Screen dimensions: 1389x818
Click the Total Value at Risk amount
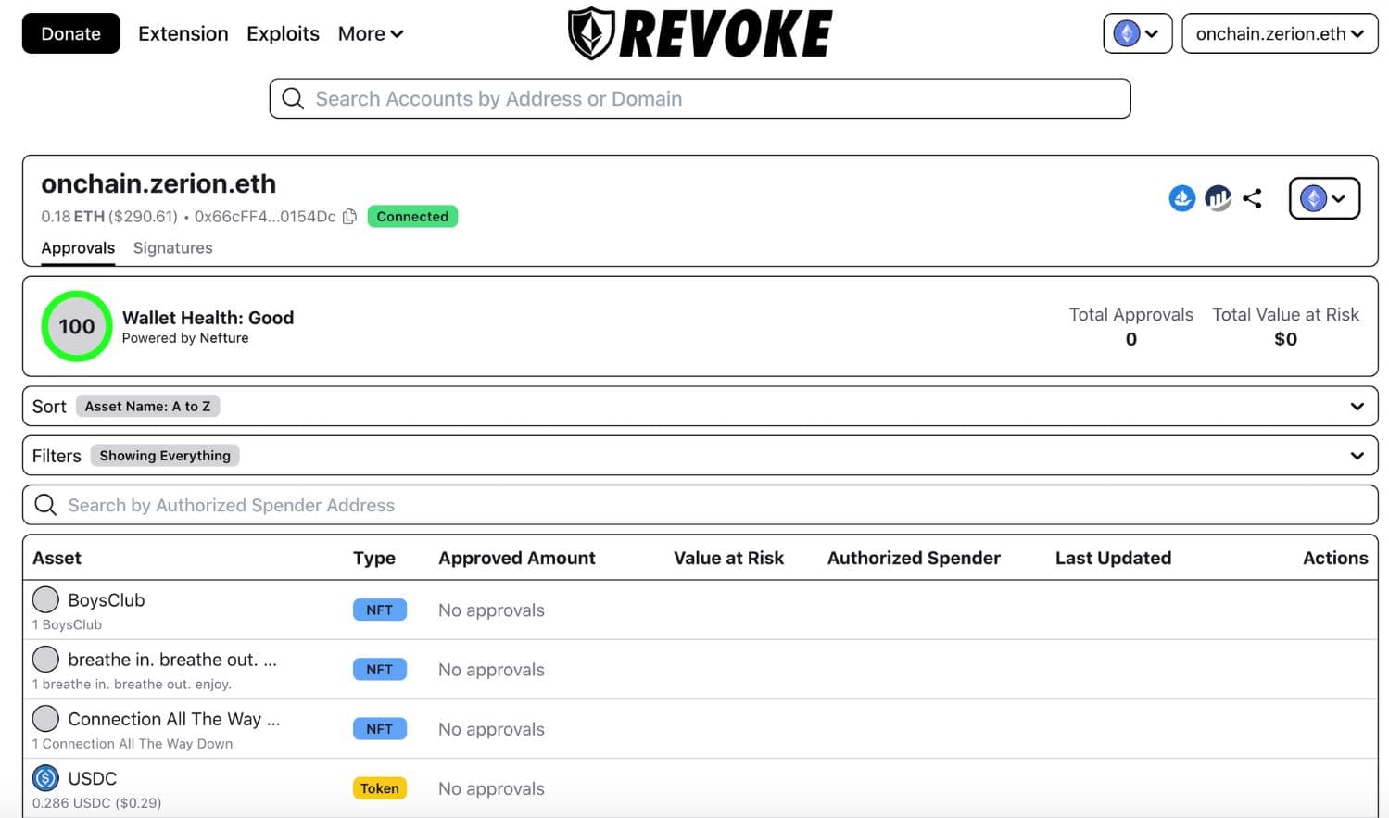(x=1285, y=339)
